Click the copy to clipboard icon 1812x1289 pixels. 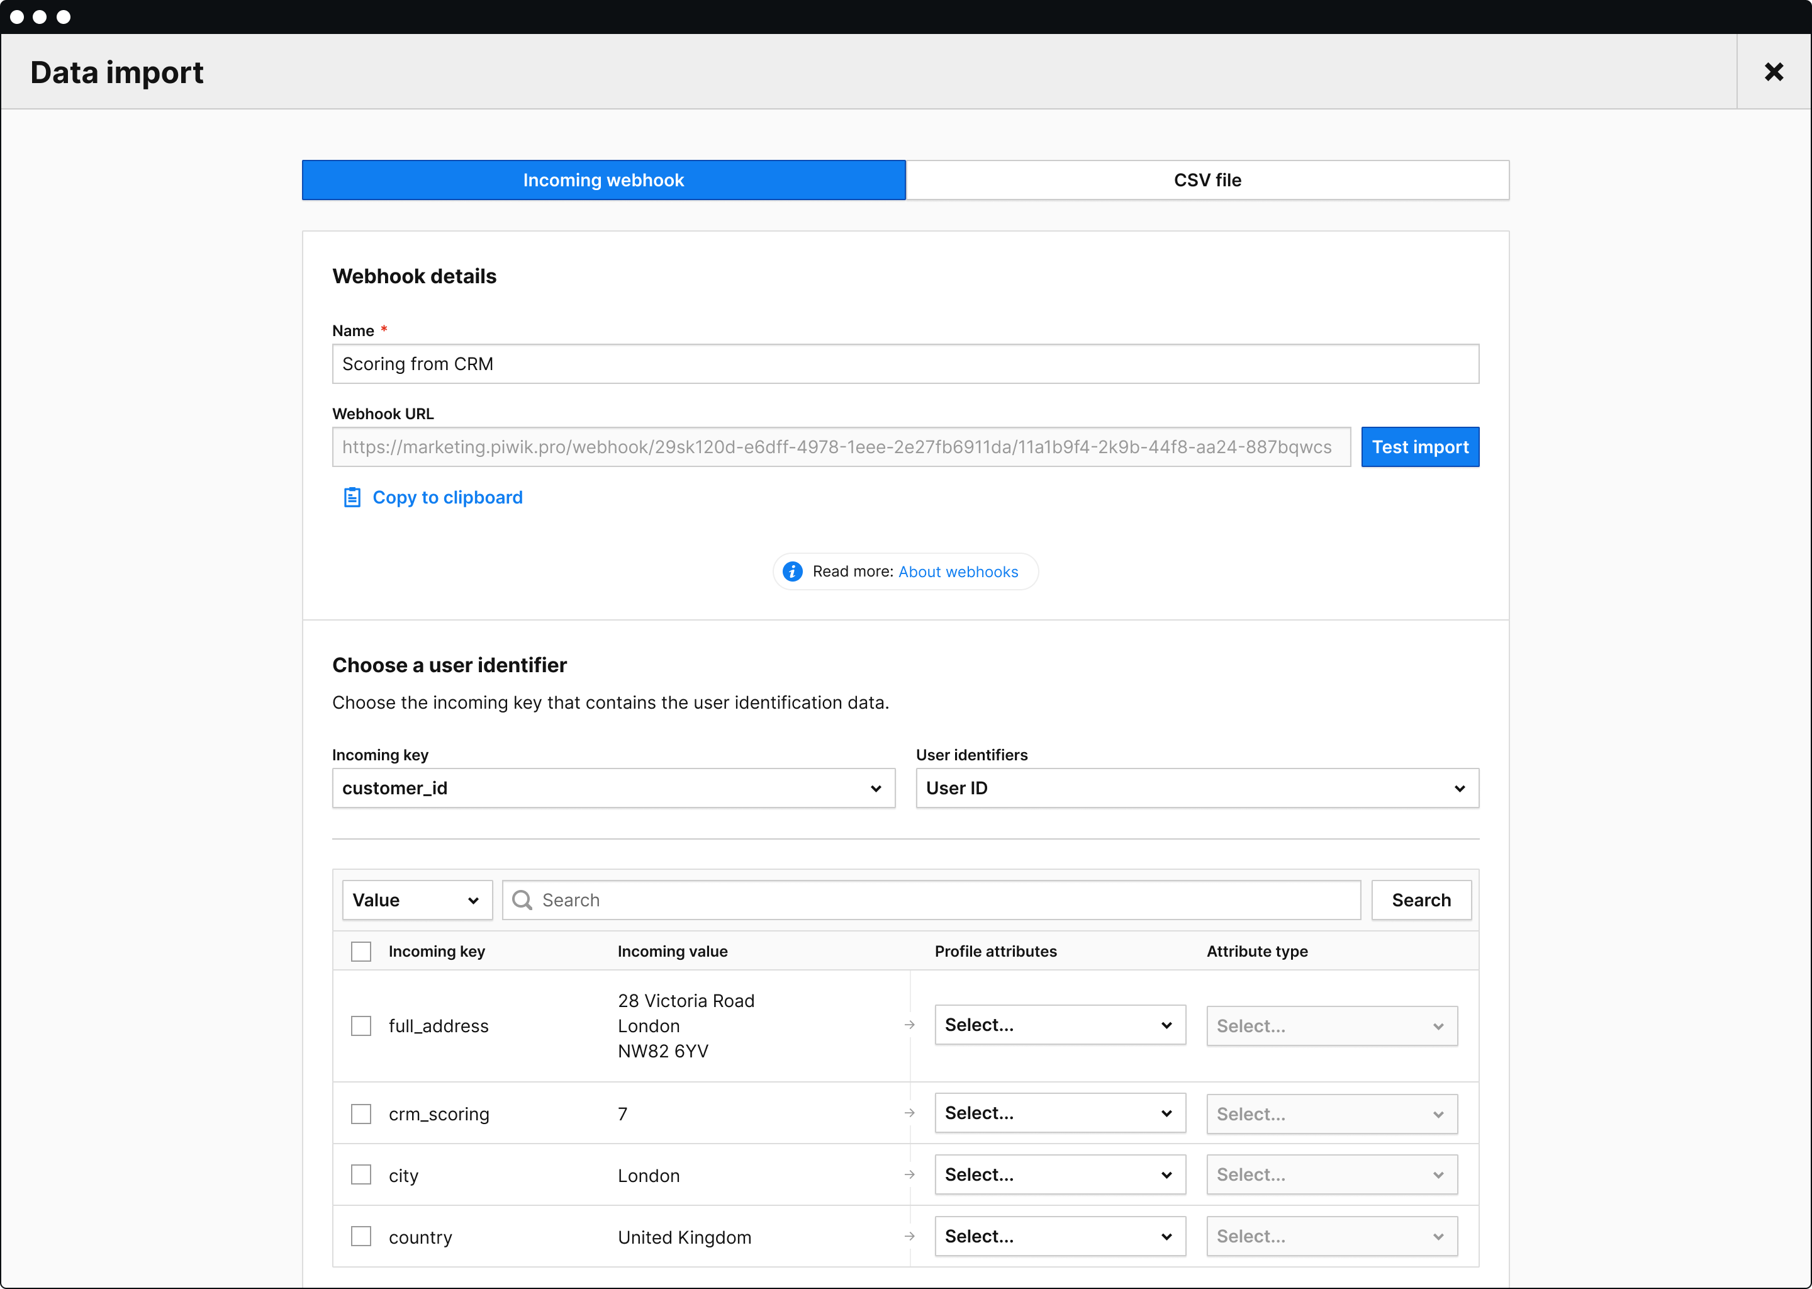pyautogui.click(x=352, y=497)
